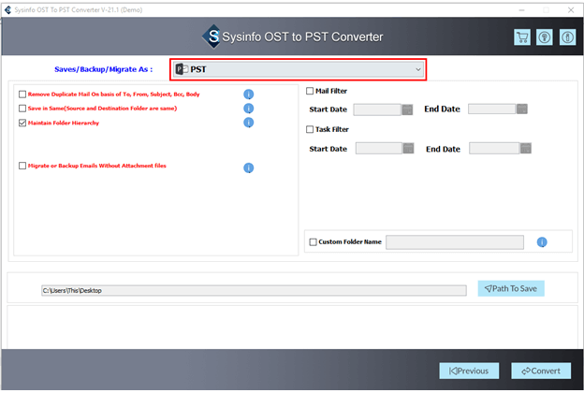Close the OST To PST Converter window

click(571, 10)
